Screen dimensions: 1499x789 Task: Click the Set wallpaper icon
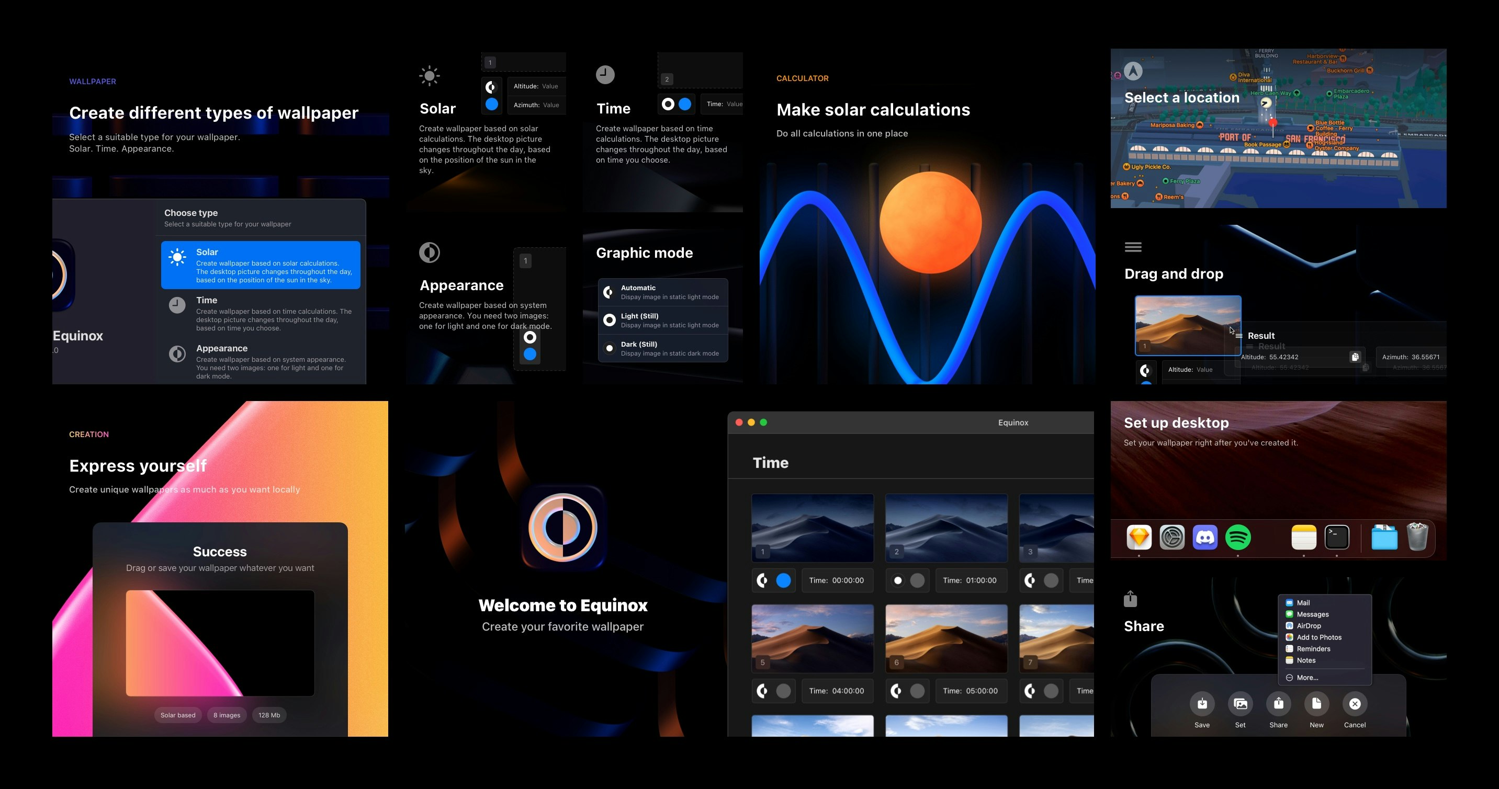[1240, 704]
